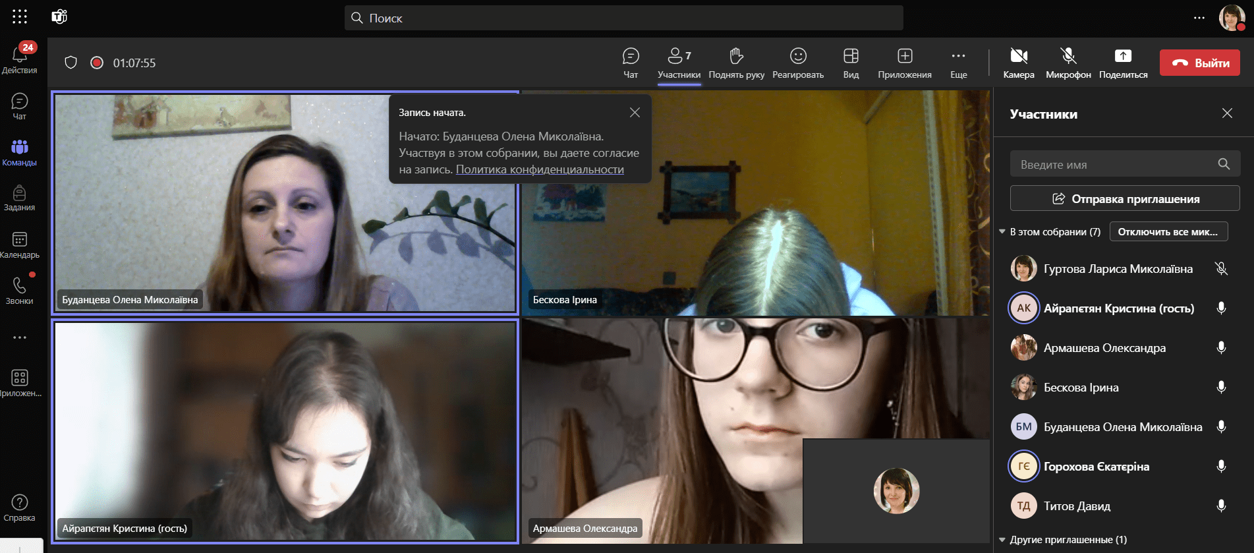Mute microphone of Буданцева Олена Миколаївна
1254x553 pixels.
(x=1221, y=427)
